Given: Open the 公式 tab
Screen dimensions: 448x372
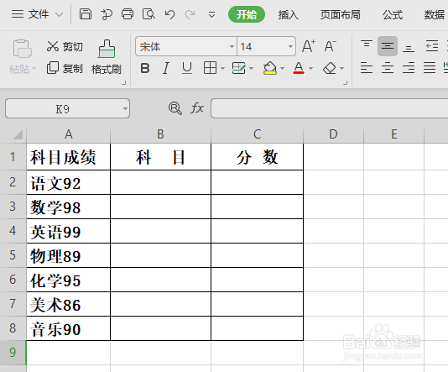Looking at the screenshot, I should (x=393, y=14).
